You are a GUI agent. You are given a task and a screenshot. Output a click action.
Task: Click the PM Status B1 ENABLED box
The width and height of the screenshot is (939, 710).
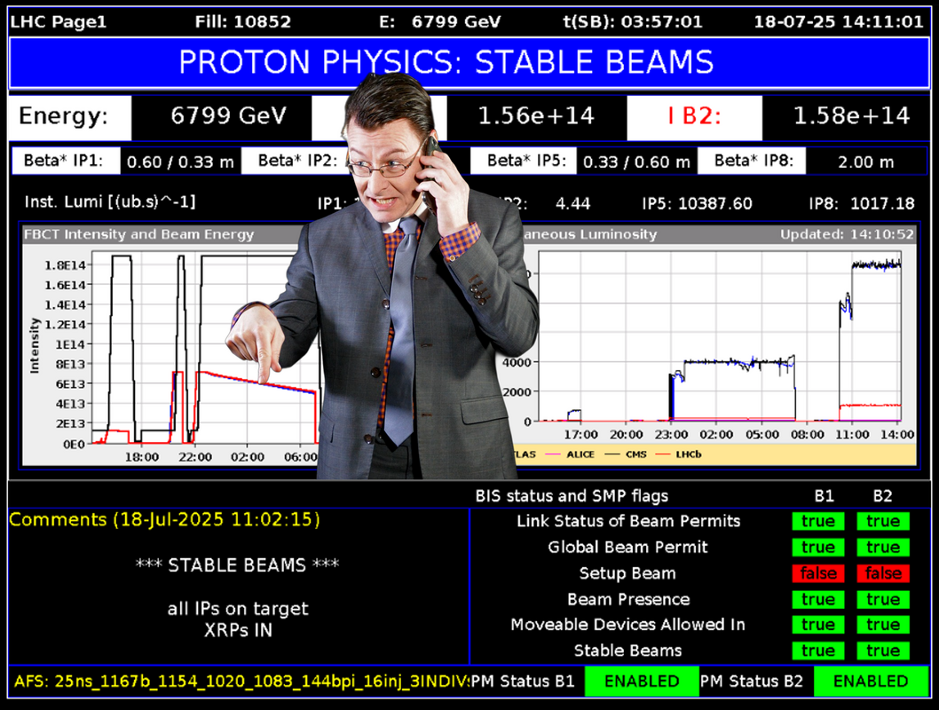click(x=642, y=682)
